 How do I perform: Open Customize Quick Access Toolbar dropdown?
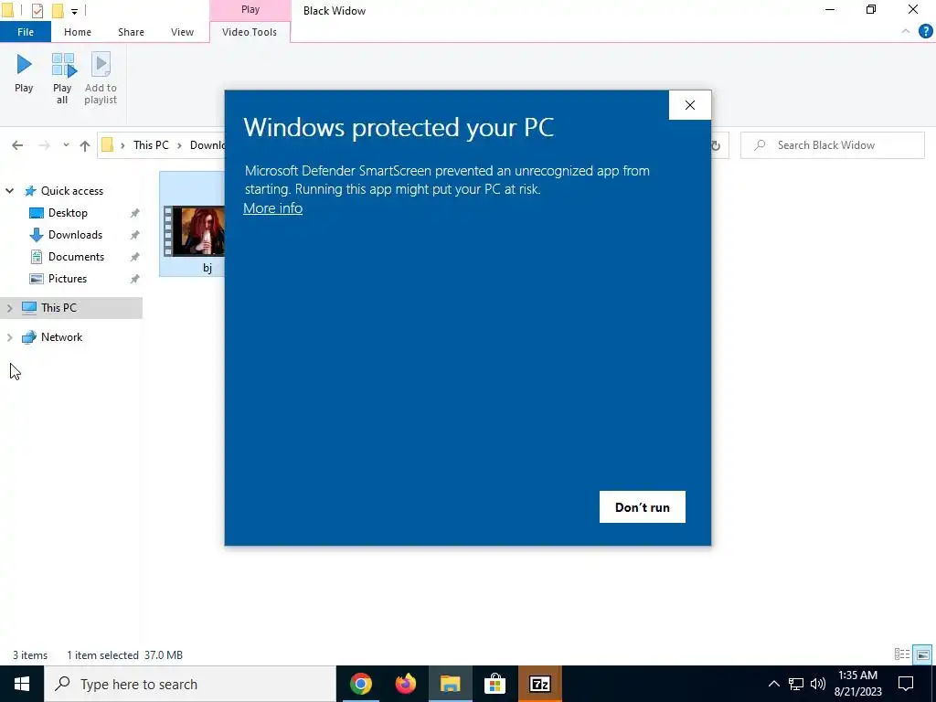tap(75, 11)
